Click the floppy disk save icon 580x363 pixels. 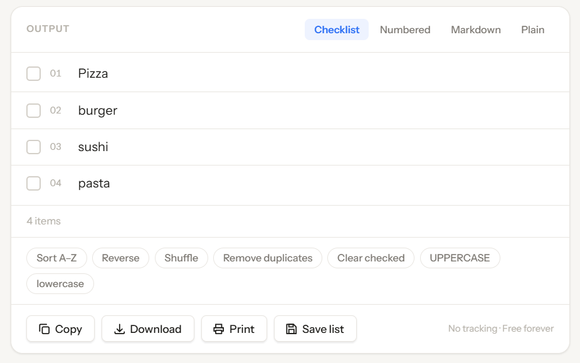click(x=292, y=329)
